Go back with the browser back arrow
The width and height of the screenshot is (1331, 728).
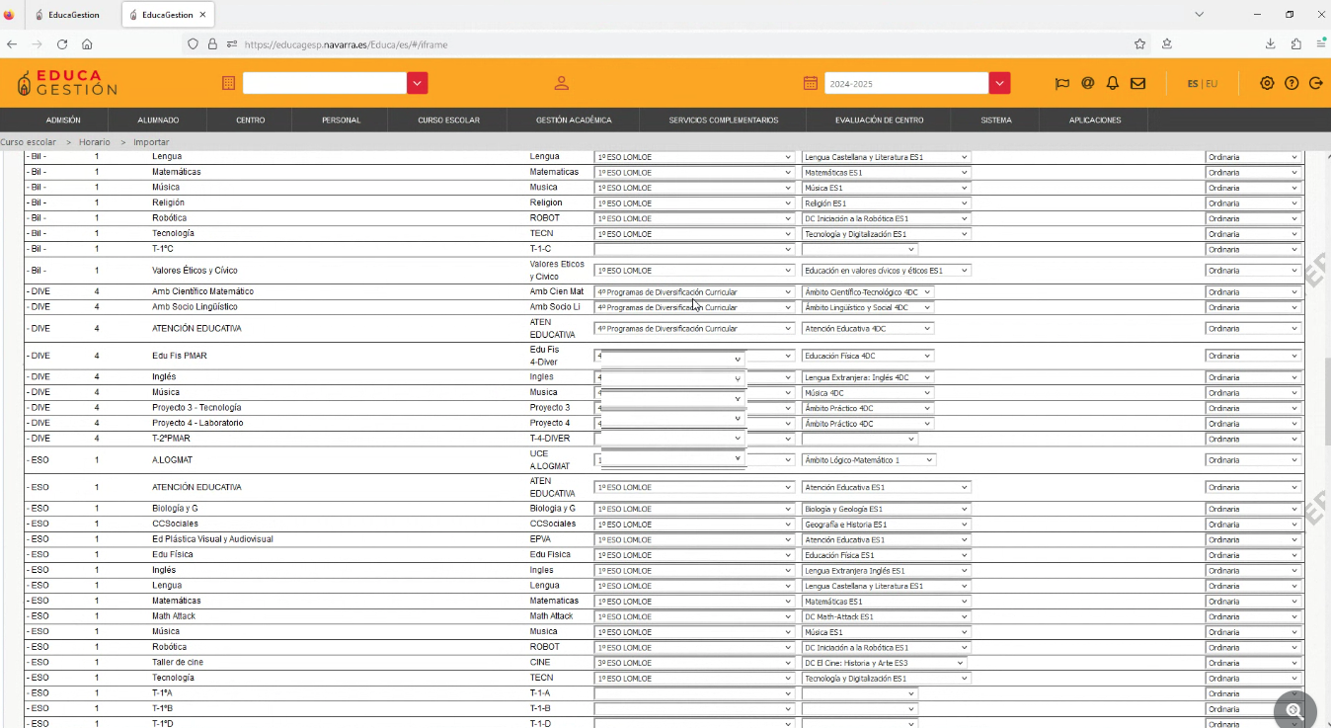pyautogui.click(x=12, y=43)
